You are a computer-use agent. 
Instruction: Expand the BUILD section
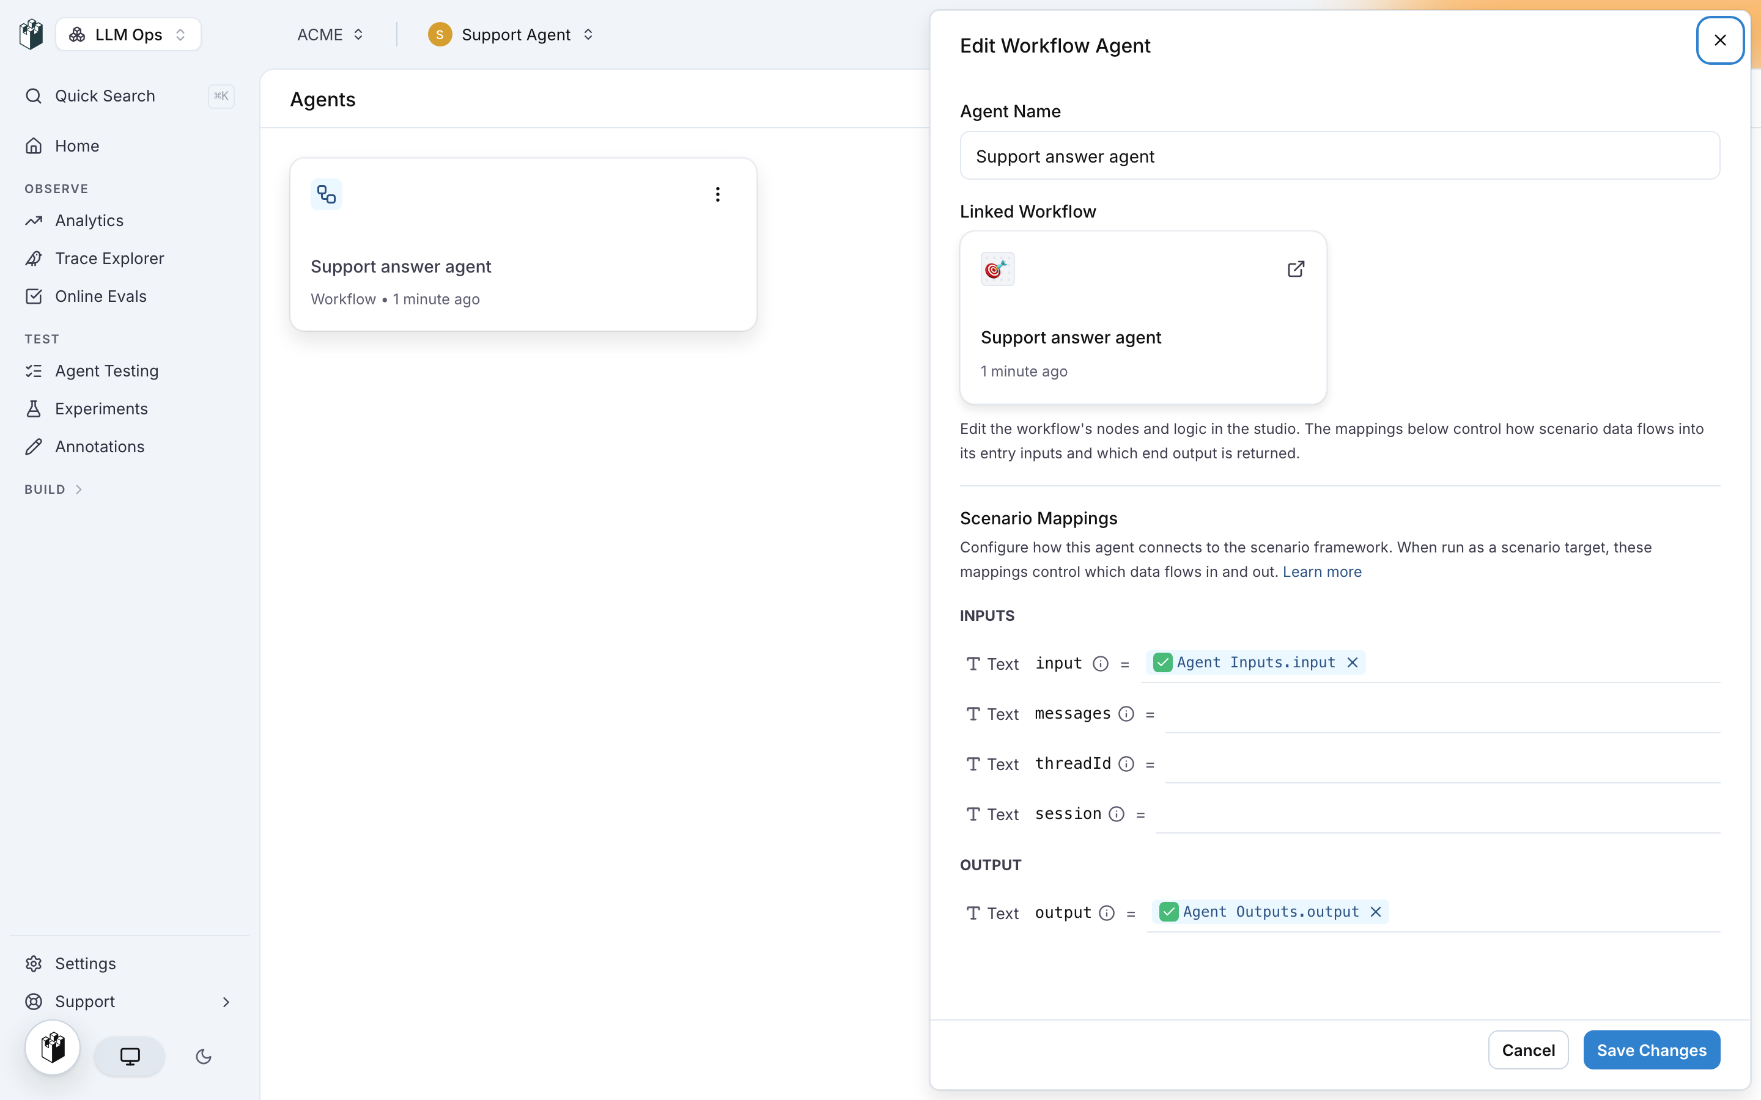(x=54, y=490)
